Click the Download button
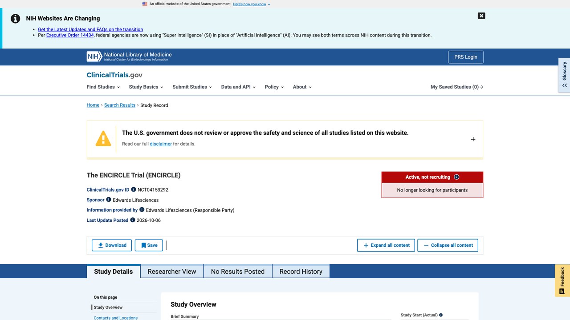The image size is (570, 320). point(112,245)
